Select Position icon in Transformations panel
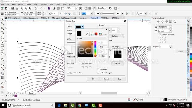The height and width of the screenshot is (108, 192). [x=158, y=22]
